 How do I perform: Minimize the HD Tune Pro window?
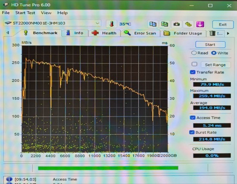tap(192, 6)
